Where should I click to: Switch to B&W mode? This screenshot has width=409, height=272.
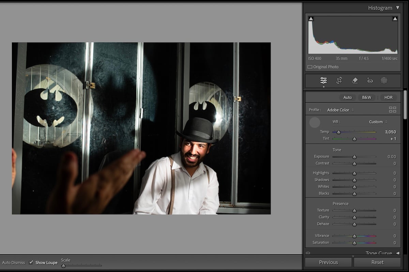coord(366,97)
